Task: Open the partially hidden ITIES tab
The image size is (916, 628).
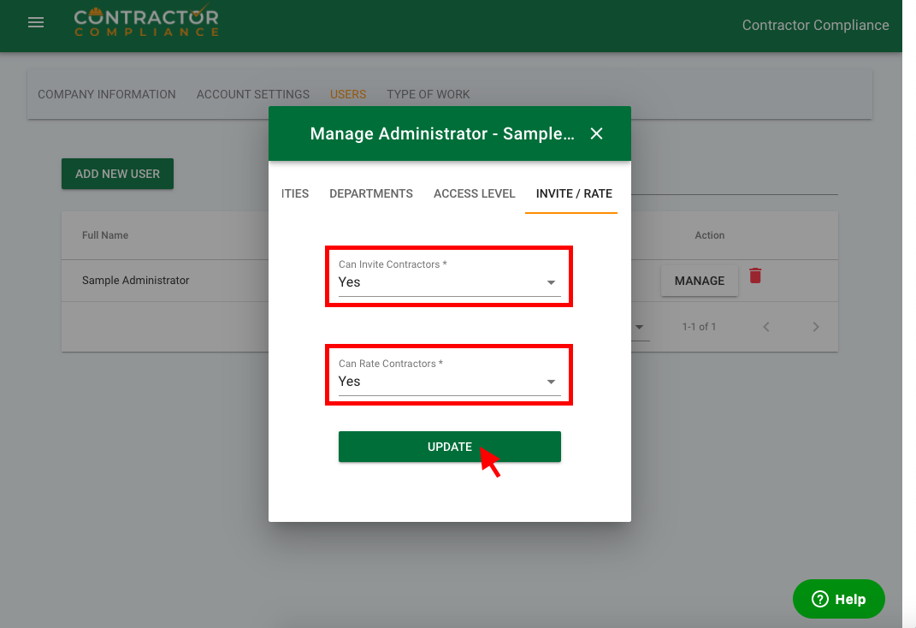Action: point(295,193)
